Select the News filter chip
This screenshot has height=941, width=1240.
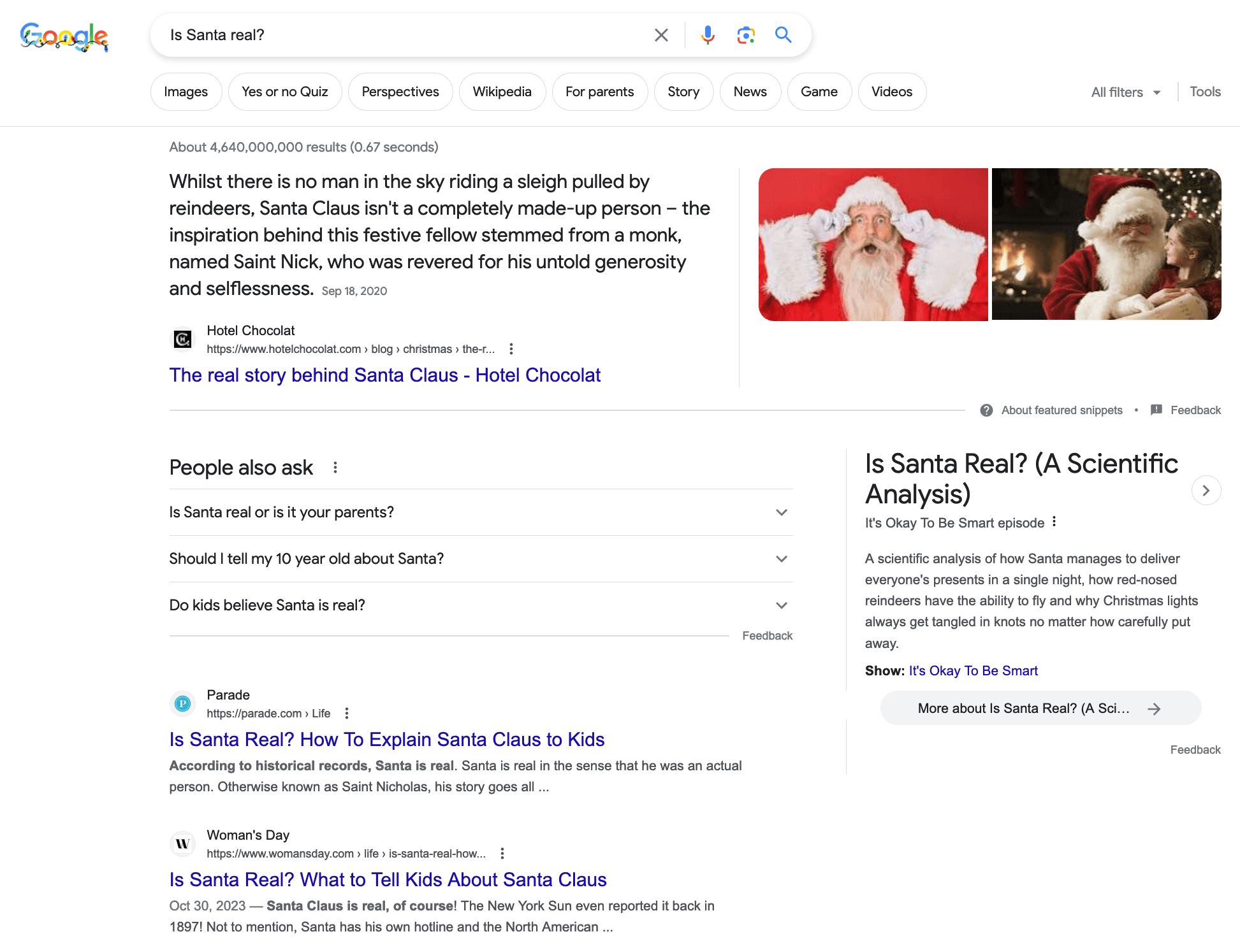750,92
